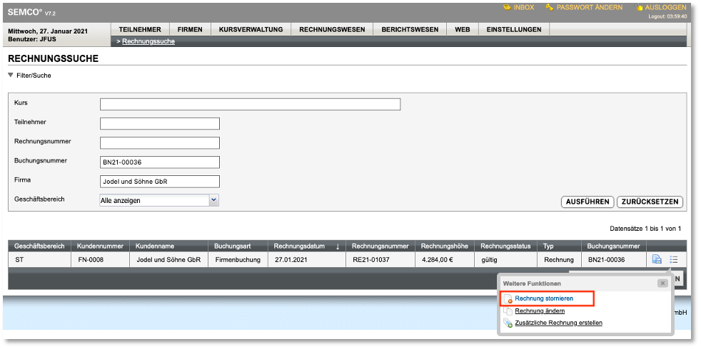Viewport: 701px width, 349px height.
Task: Click the Buchungsnummer field with BN21-00036
Action: click(x=160, y=162)
